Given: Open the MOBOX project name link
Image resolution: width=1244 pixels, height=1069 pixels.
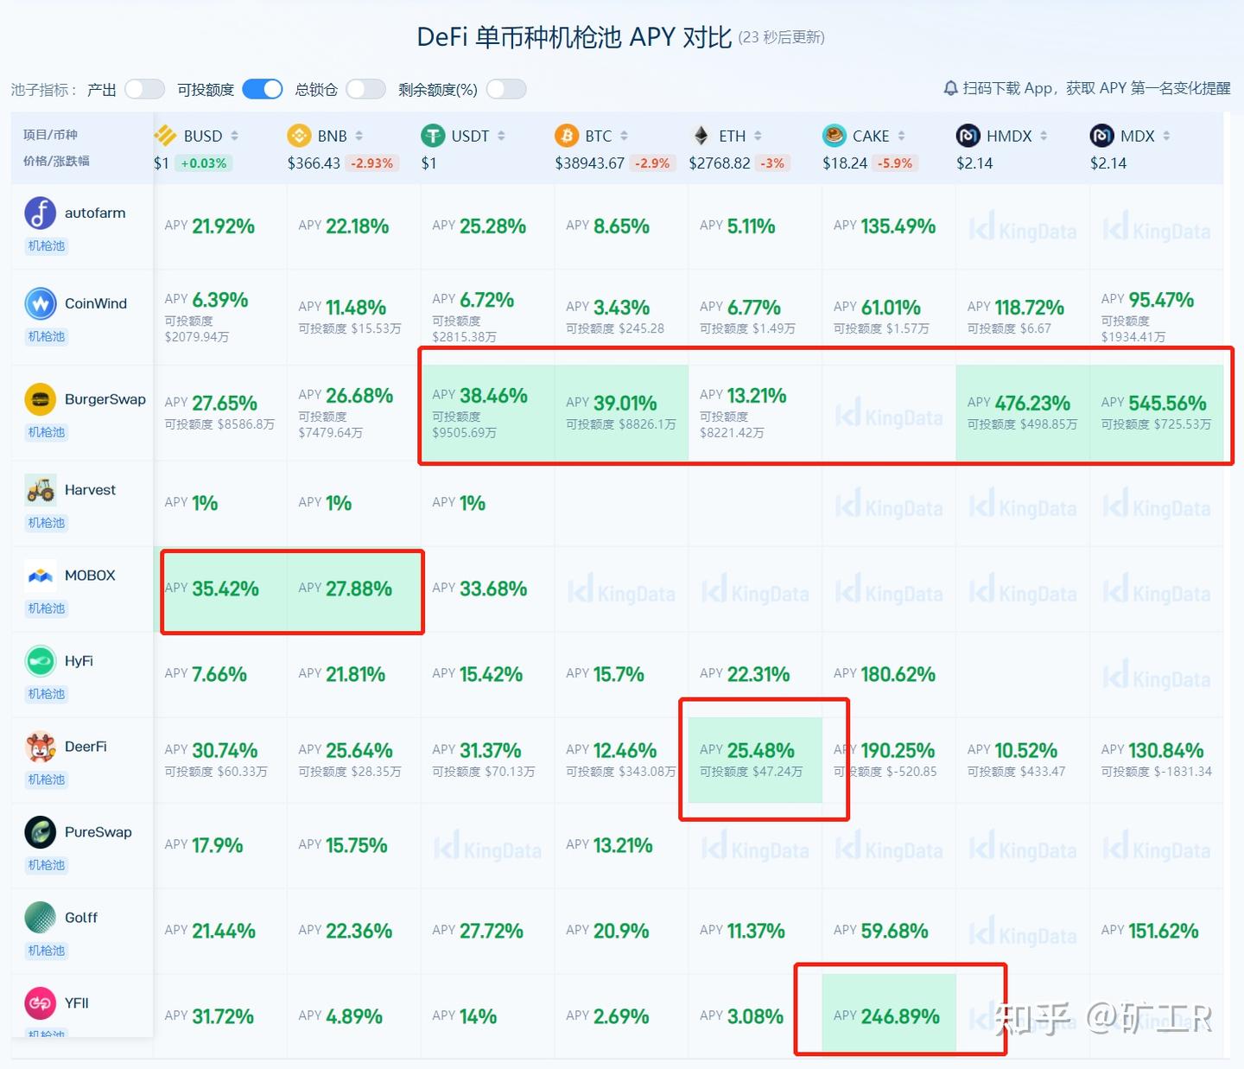Looking at the screenshot, I should click(90, 576).
